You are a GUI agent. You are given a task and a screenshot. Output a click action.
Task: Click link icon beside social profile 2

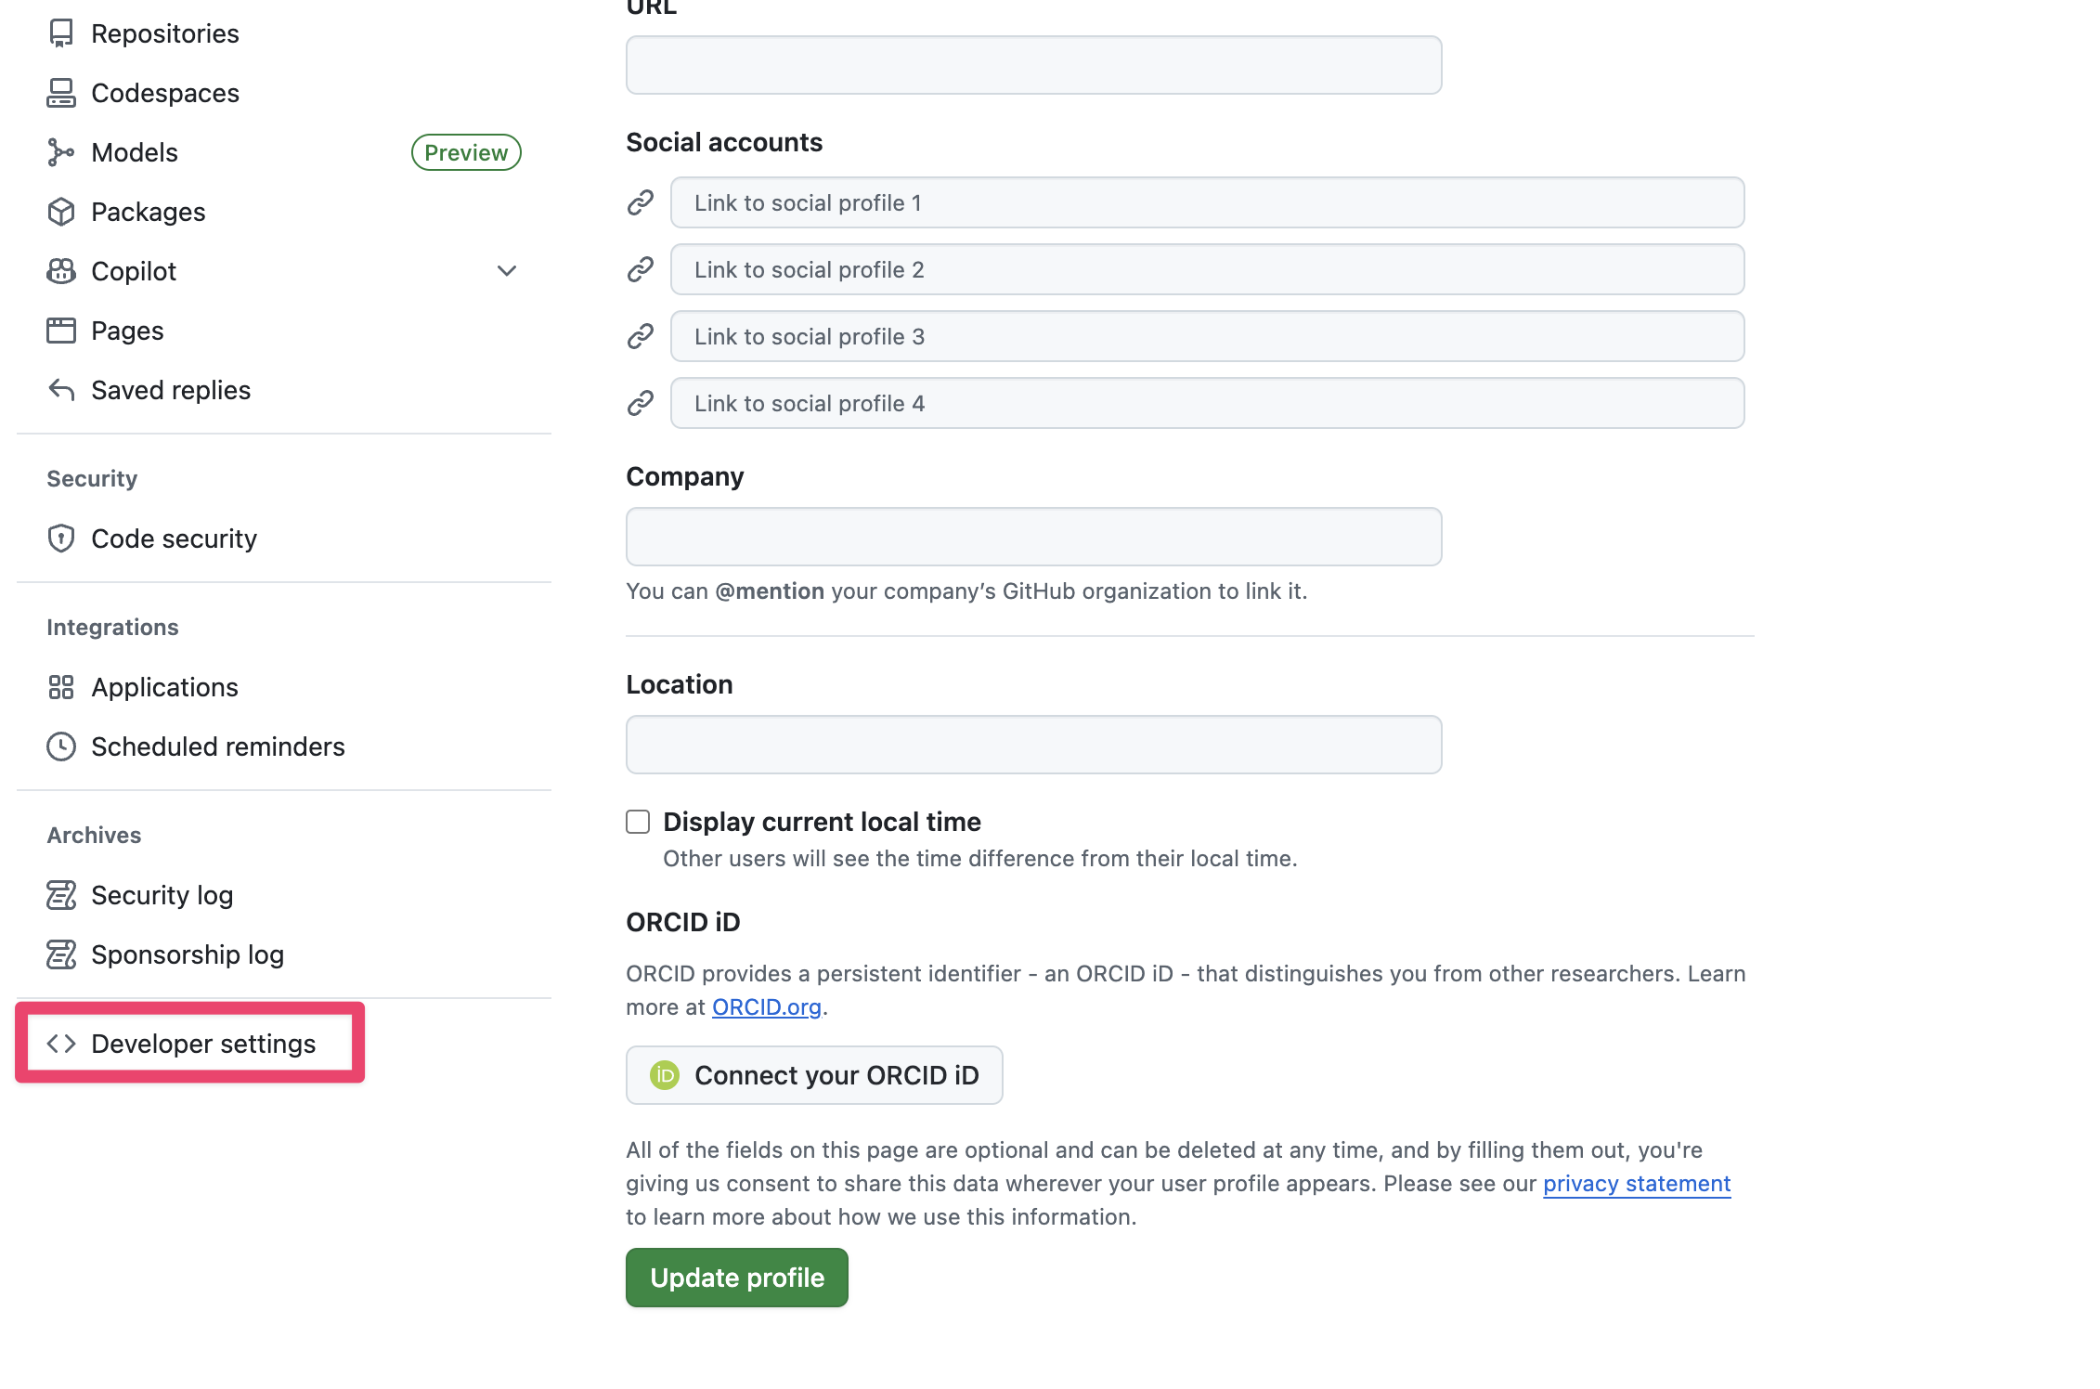641,269
